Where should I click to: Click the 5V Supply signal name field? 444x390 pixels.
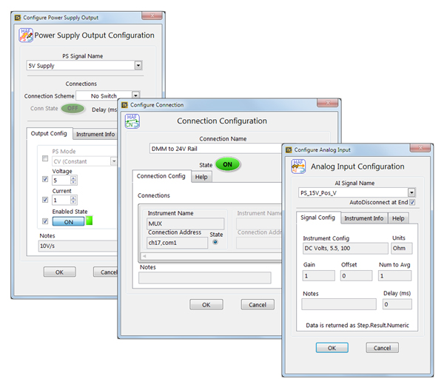pyautogui.click(x=81, y=65)
